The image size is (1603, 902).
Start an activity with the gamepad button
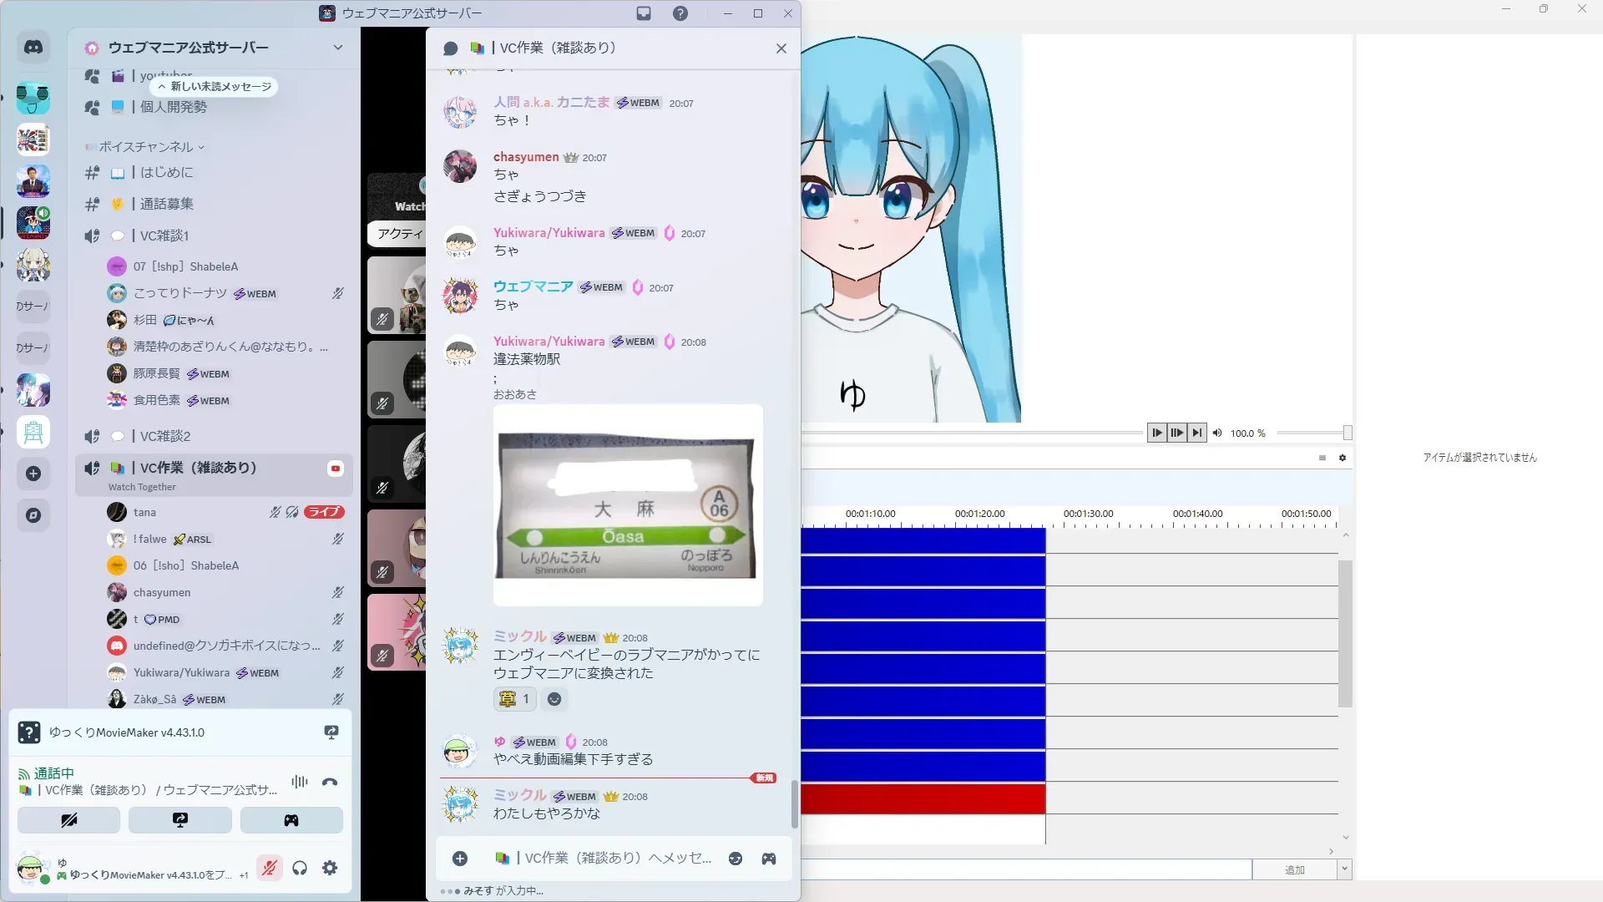pos(291,820)
